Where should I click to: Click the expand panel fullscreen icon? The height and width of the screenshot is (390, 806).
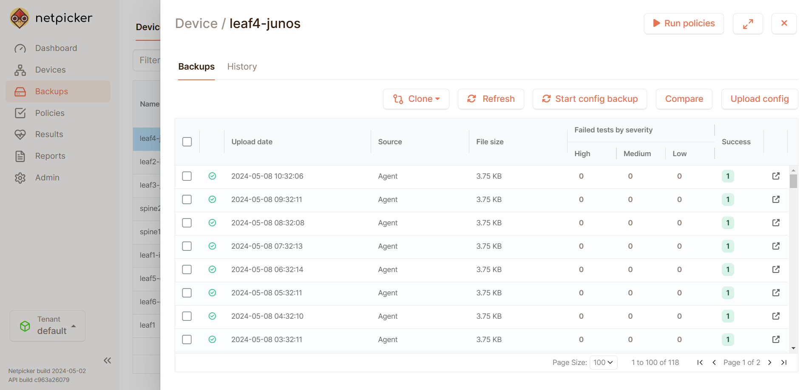748,24
